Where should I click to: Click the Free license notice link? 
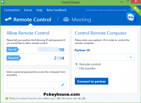[106, 10]
